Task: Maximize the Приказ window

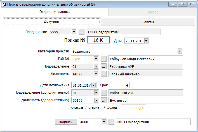Action: [x=182, y=4]
